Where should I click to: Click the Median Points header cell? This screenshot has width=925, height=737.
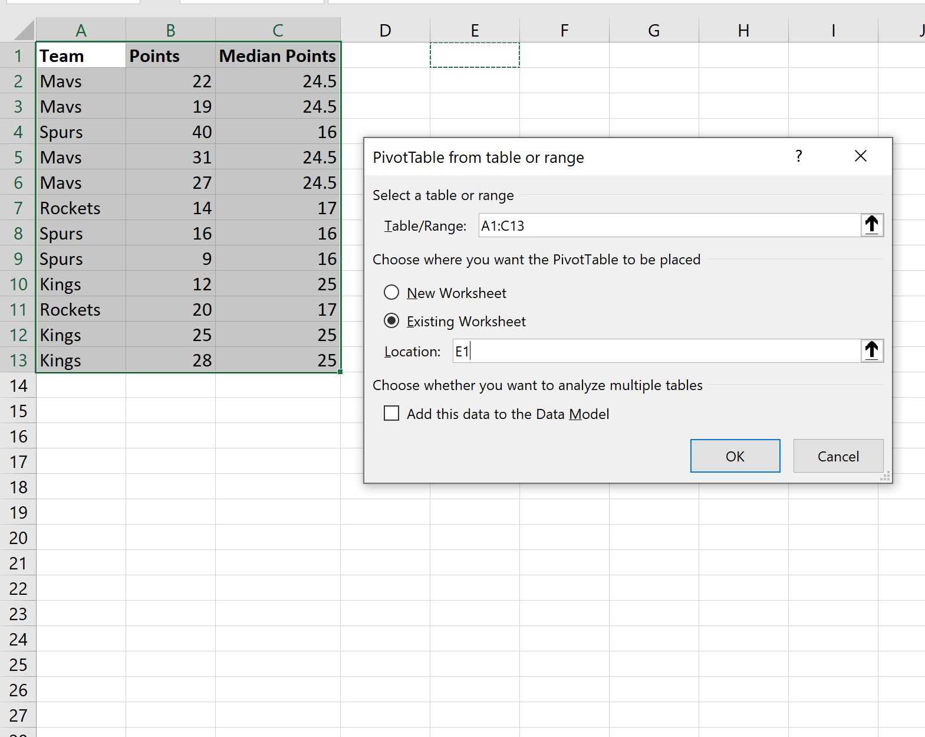click(x=277, y=56)
